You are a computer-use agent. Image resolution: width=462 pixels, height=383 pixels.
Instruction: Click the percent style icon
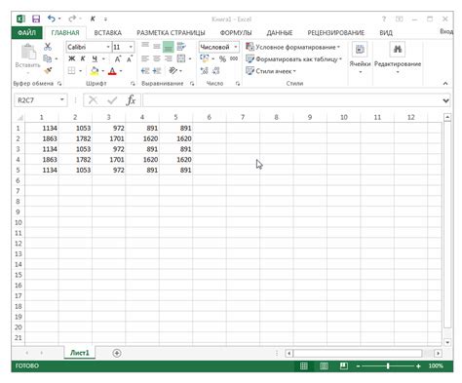[222, 59]
